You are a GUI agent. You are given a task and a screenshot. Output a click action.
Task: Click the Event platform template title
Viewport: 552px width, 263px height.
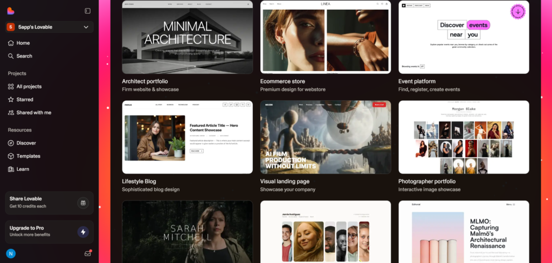point(416,81)
